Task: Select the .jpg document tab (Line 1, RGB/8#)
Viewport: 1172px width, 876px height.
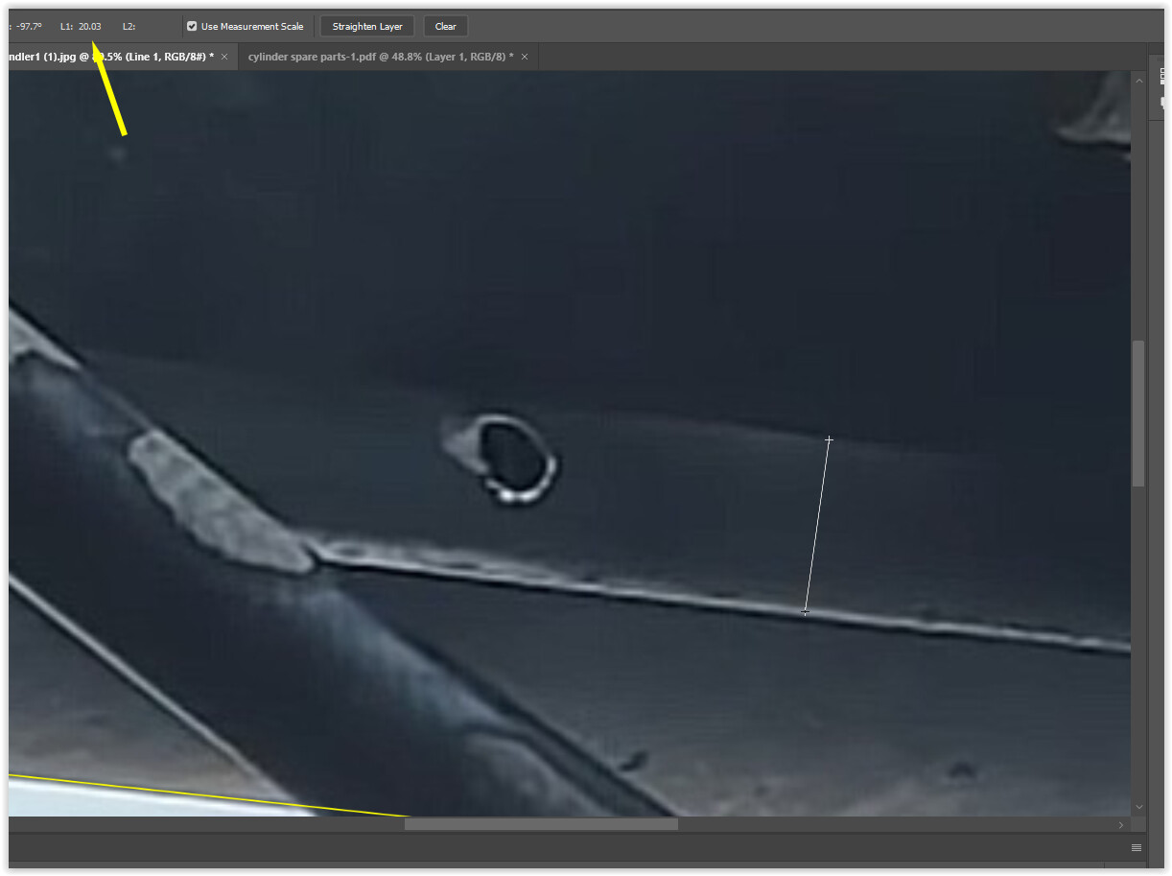Action: point(105,58)
